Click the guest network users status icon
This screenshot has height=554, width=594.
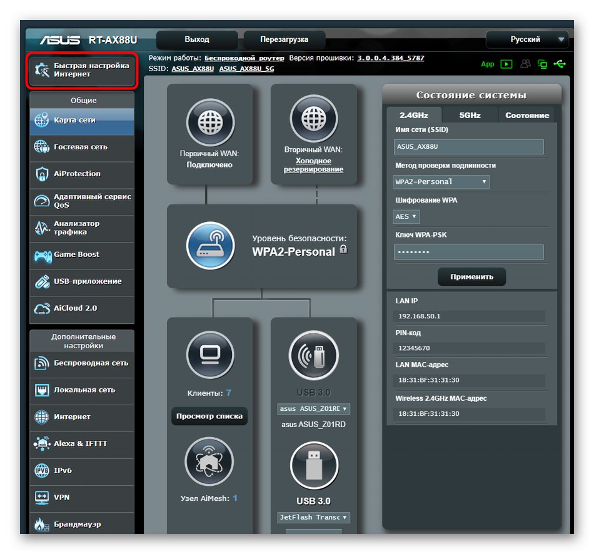pos(525,64)
